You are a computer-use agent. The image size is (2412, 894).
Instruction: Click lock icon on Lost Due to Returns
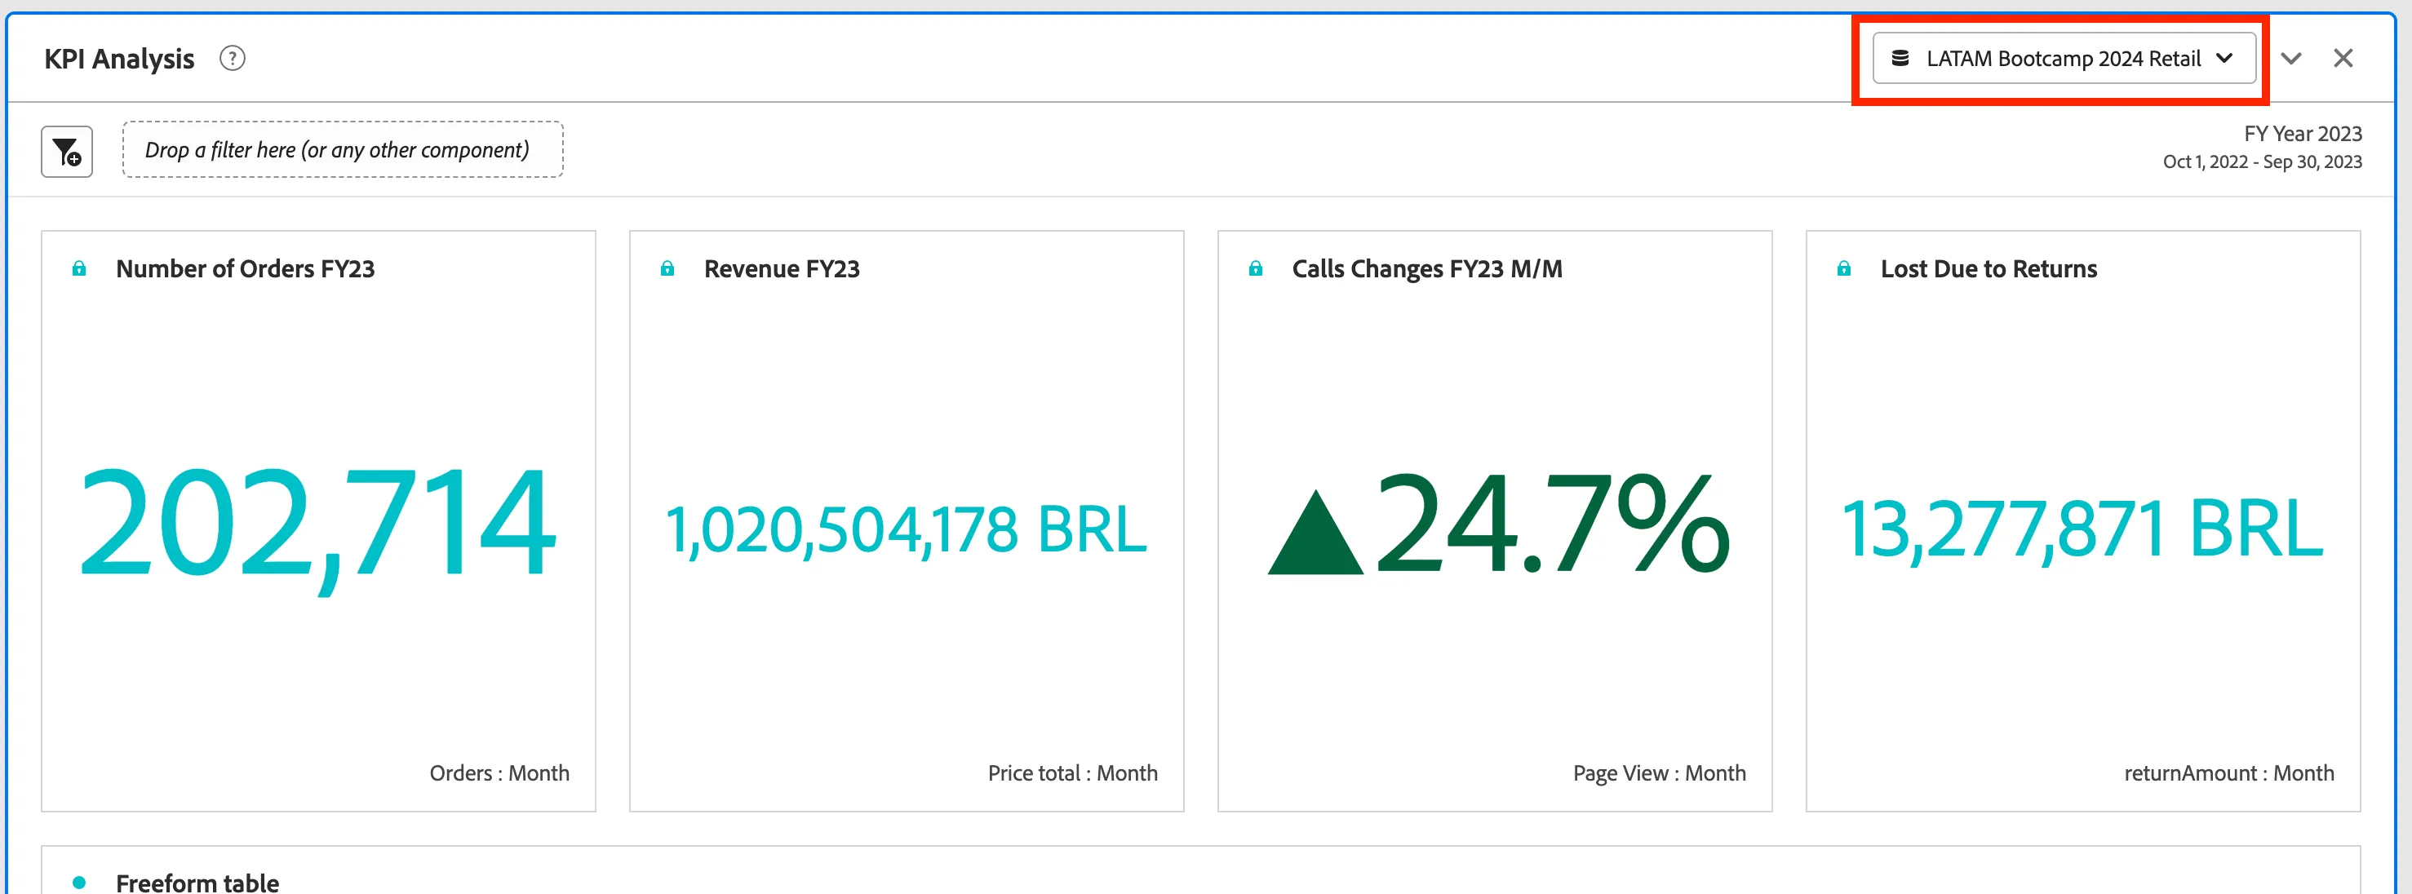1843,270
